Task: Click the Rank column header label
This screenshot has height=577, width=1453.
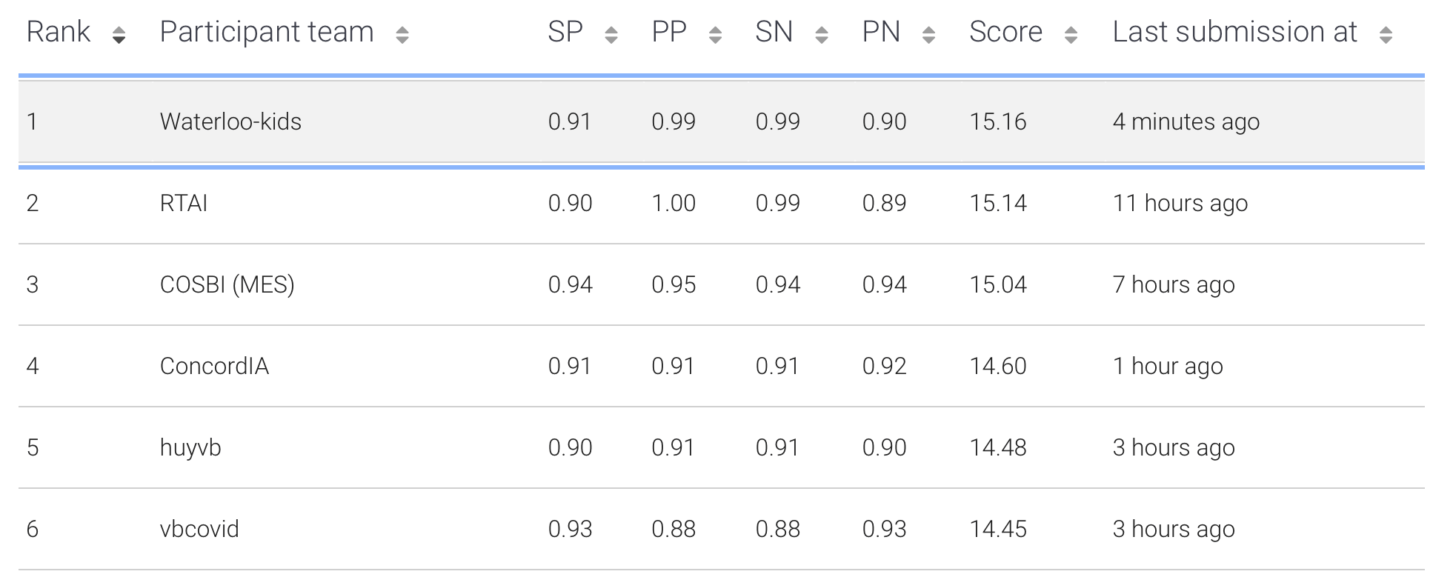Action: 59,32
